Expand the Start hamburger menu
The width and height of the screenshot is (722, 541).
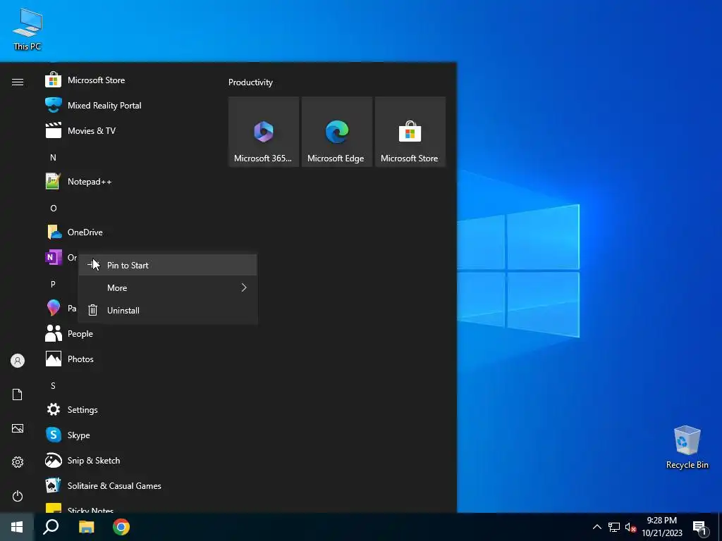pos(18,82)
